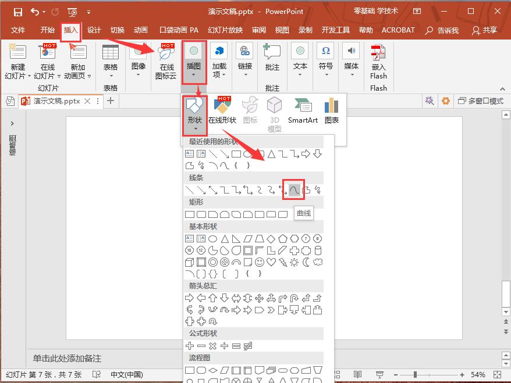511x383 pixels.
Task: Select the Oval in 基本形状
Action: tap(213, 239)
